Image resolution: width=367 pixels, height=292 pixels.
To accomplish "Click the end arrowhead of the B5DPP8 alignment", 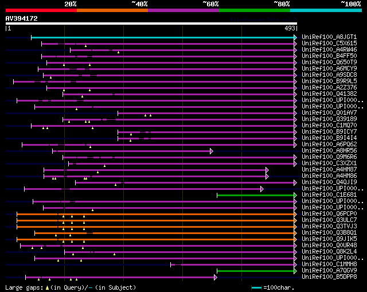I will click(x=216, y=278).
